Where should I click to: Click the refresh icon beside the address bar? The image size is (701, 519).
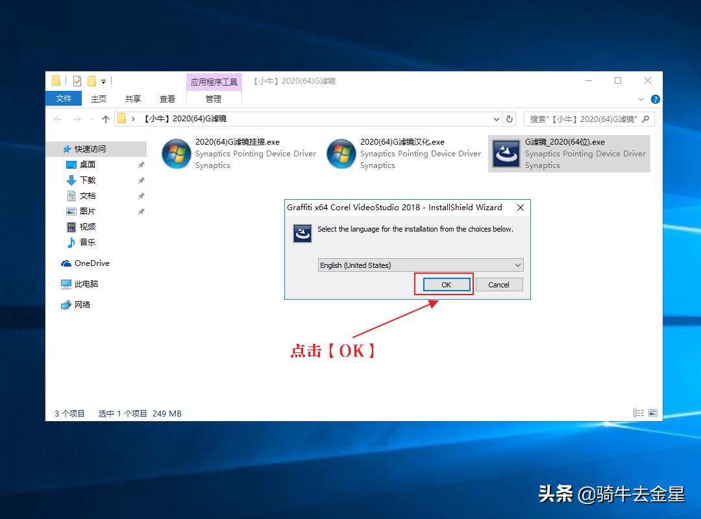[508, 119]
